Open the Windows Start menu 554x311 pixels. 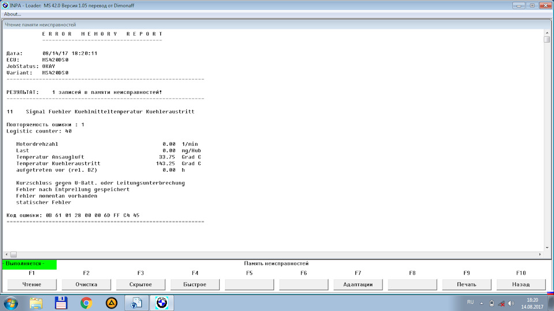pyautogui.click(x=11, y=304)
